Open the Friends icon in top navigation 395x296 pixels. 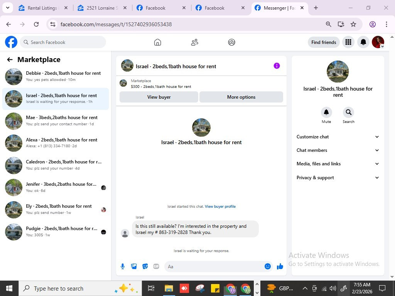(194, 42)
